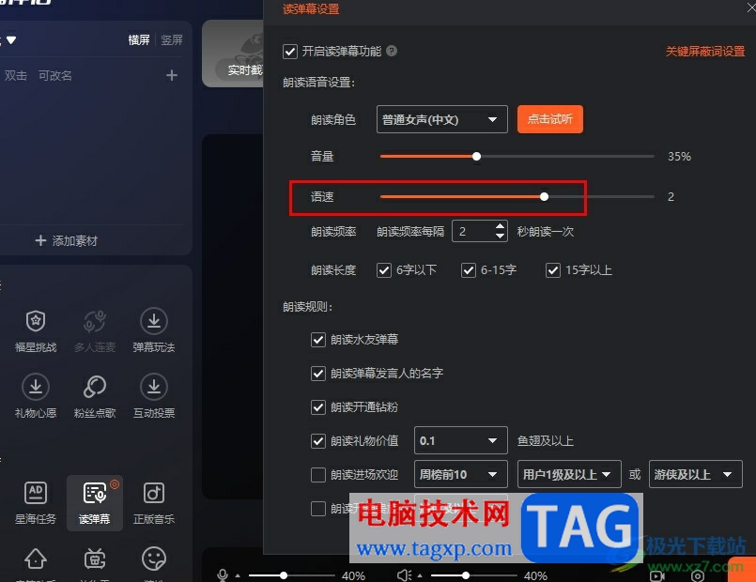Click the screenshot icon at bottom right
The width and height of the screenshot is (756, 582).
(x=697, y=575)
